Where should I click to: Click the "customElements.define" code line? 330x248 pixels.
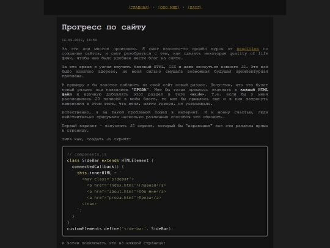pos(120,228)
